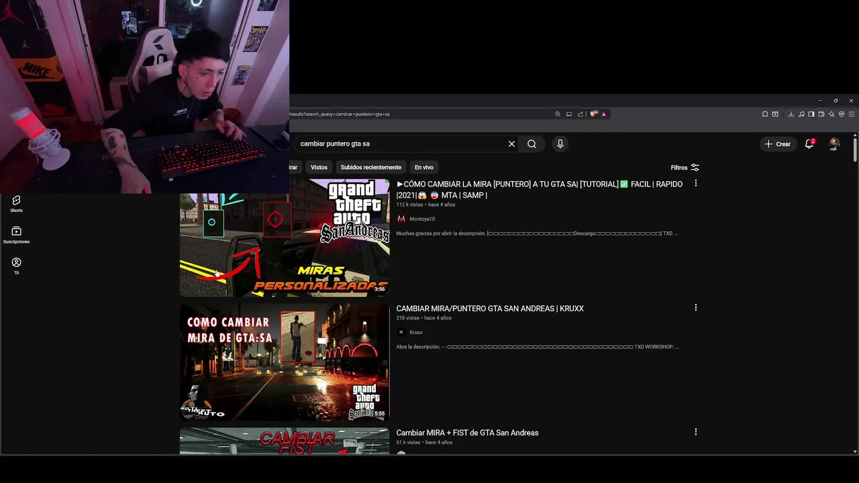859x483 pixels.
Task: Click '218 vistas • hace 4 años'
Action: pyautogui.click(x=423, y=318)
